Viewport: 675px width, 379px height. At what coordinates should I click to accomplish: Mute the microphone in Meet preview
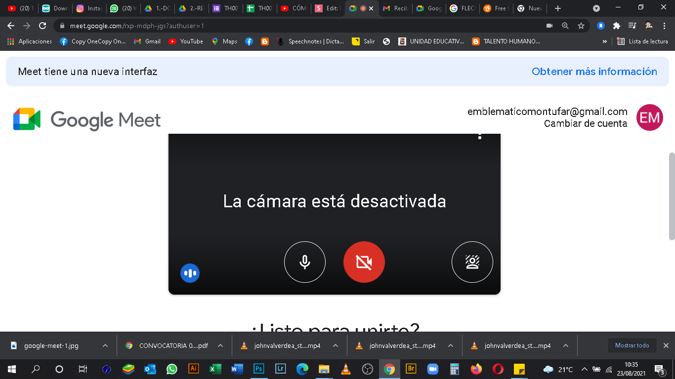coord(305,262)
